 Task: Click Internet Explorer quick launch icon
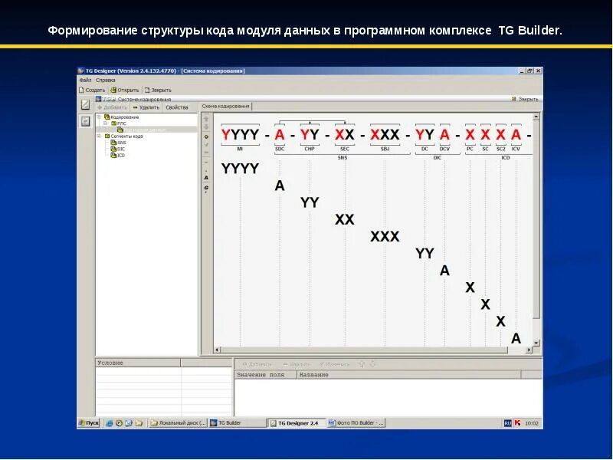[x=110, y=423]
